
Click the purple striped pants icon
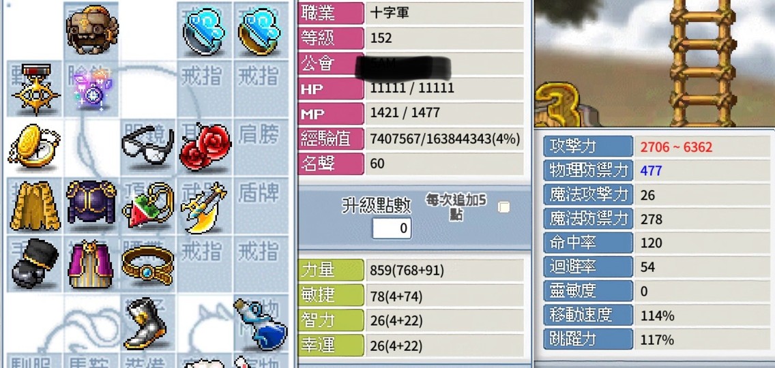coord(91,264)
